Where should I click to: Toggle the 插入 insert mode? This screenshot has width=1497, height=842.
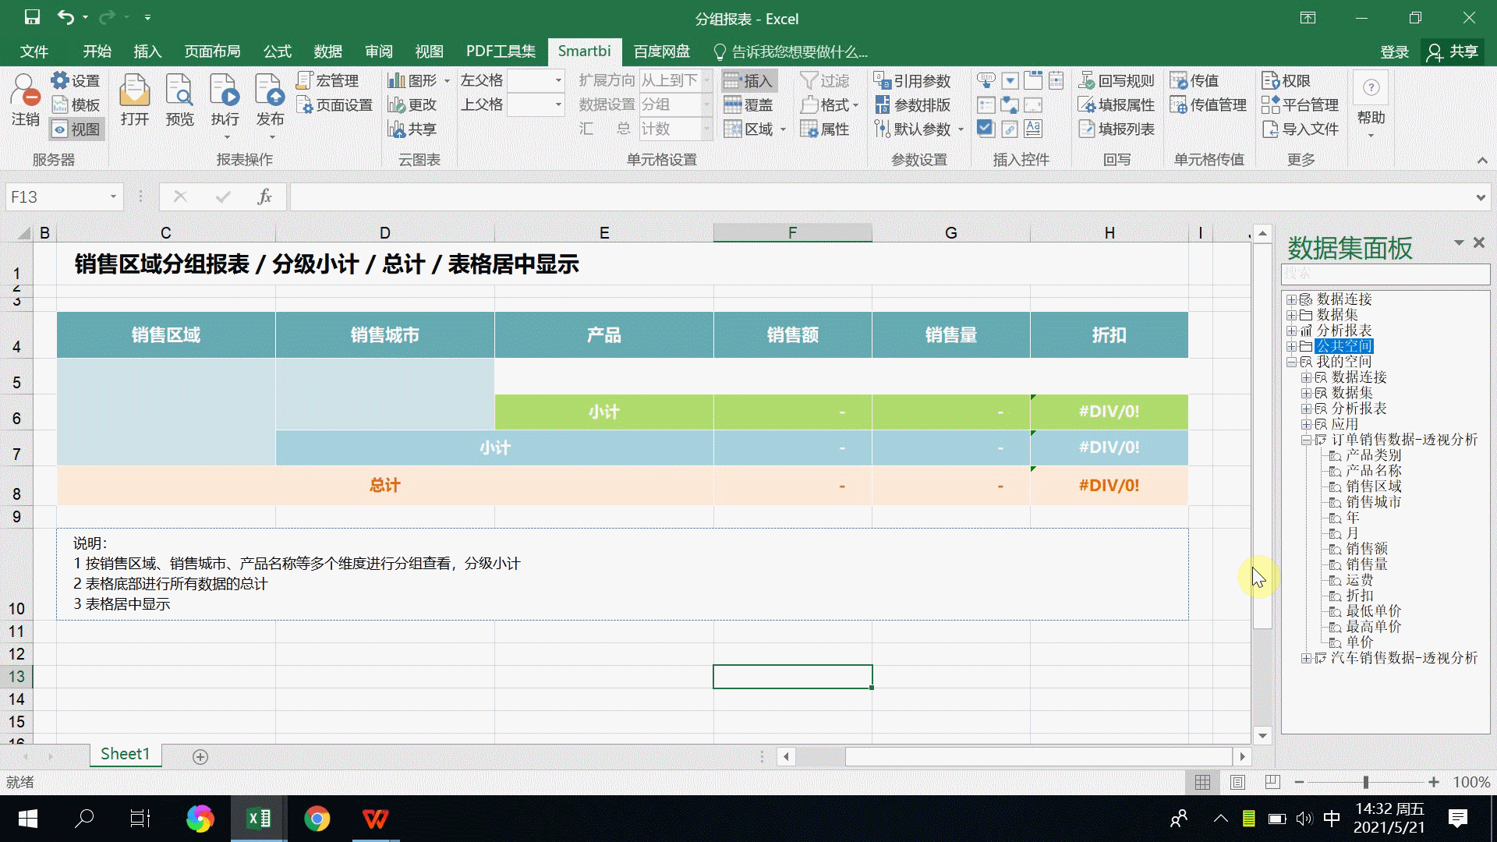click(x=748, y=80)
